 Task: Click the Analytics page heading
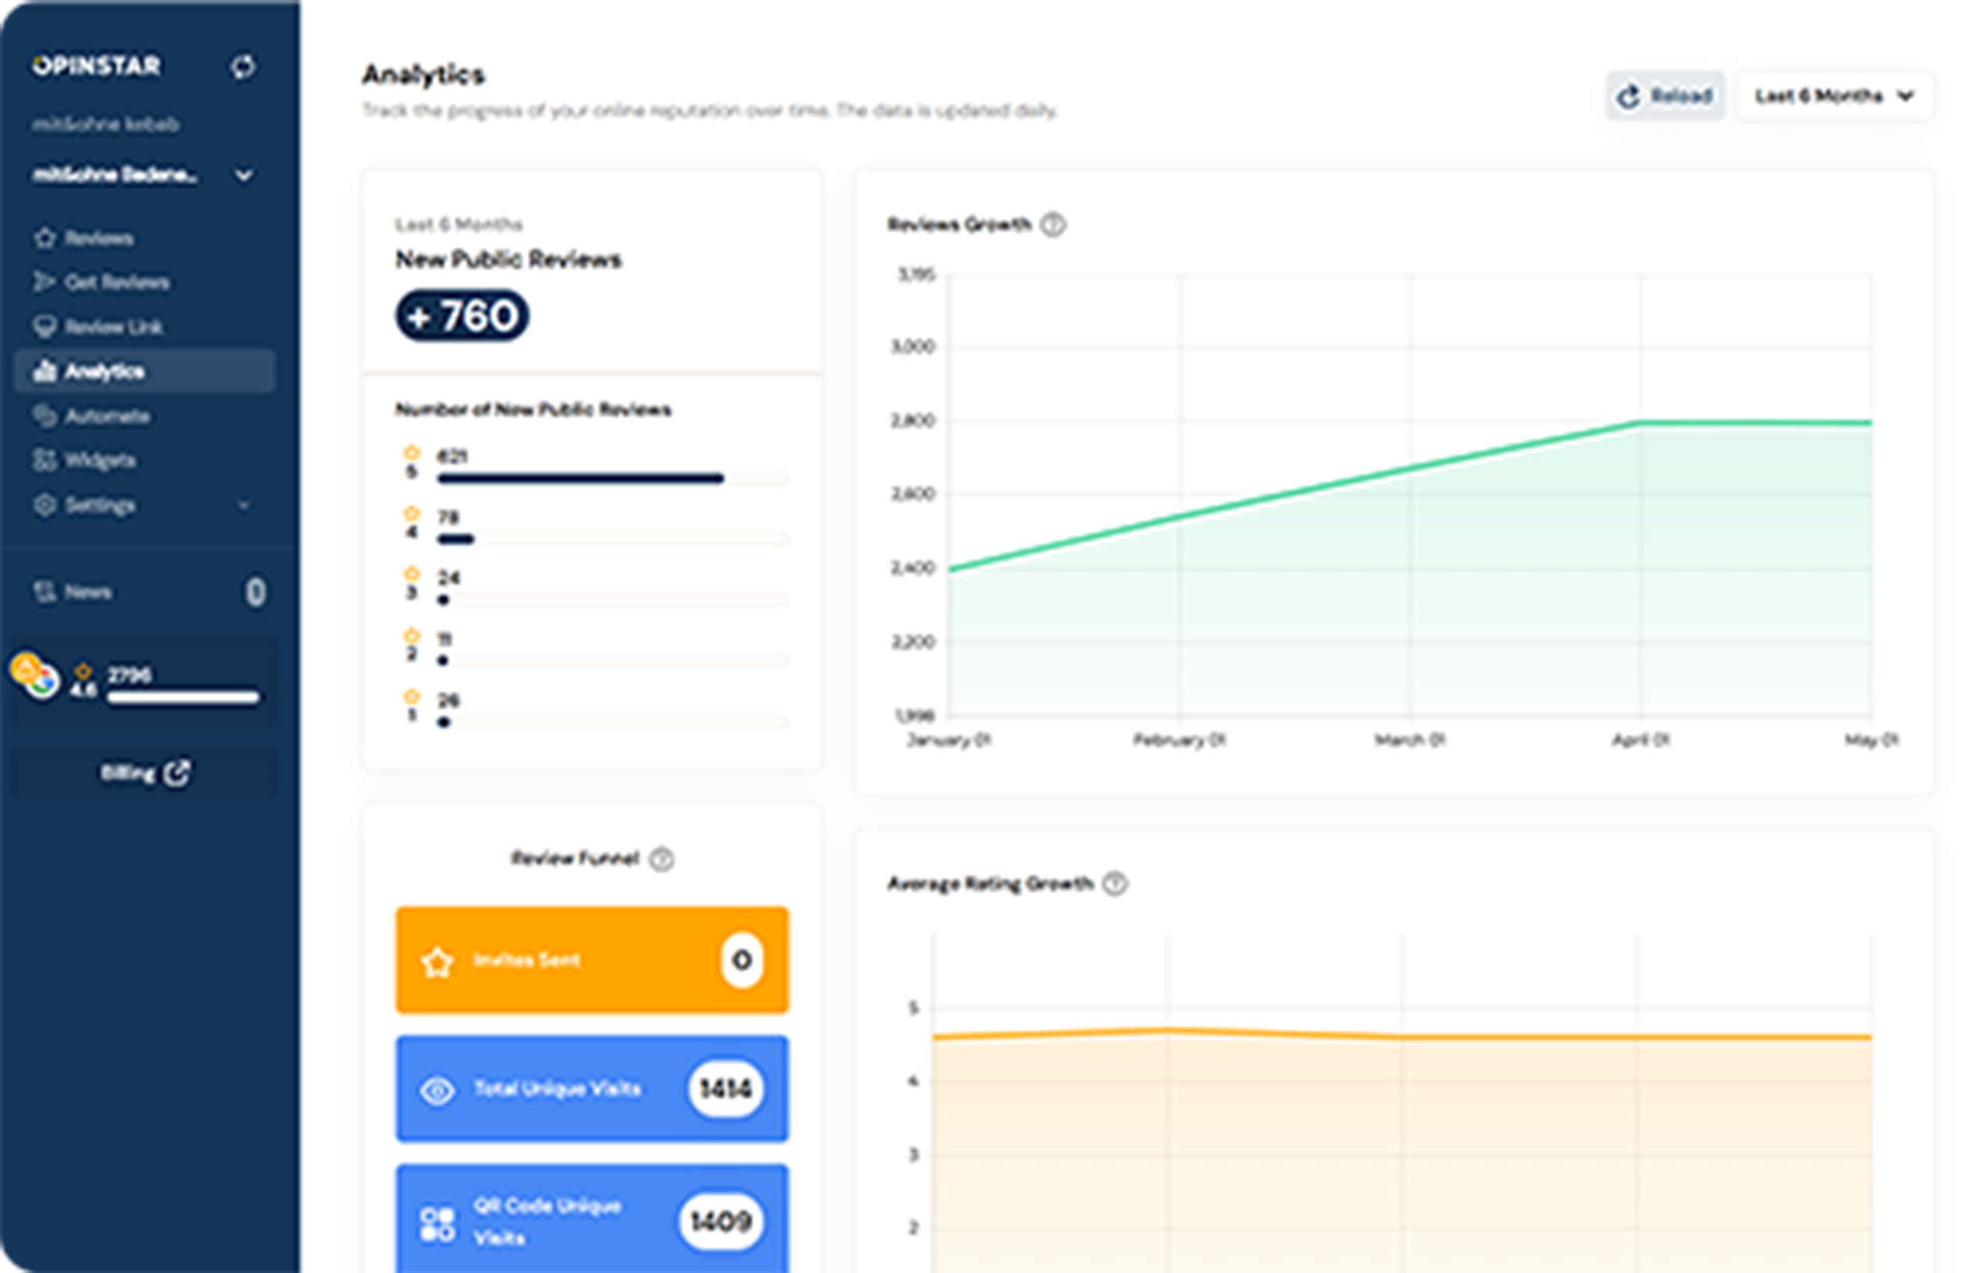424,75
